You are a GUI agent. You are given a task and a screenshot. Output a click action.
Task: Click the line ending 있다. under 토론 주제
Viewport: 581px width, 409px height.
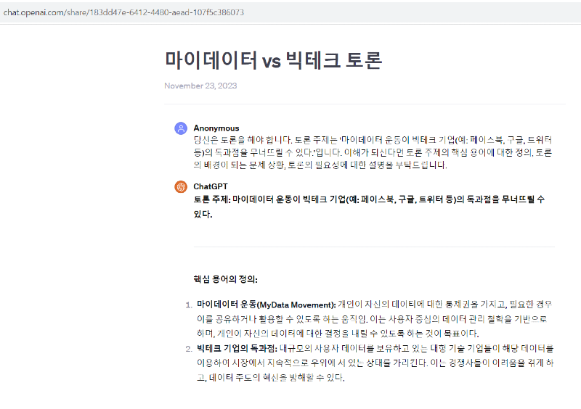coord(203,215)
